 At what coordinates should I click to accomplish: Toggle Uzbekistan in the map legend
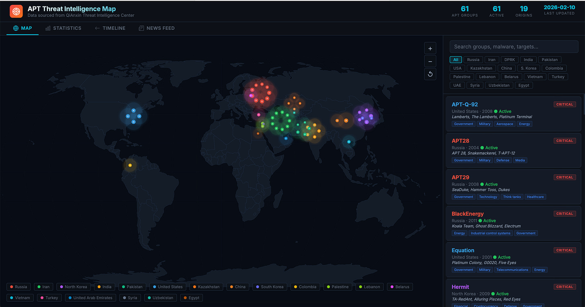[161, 298]
